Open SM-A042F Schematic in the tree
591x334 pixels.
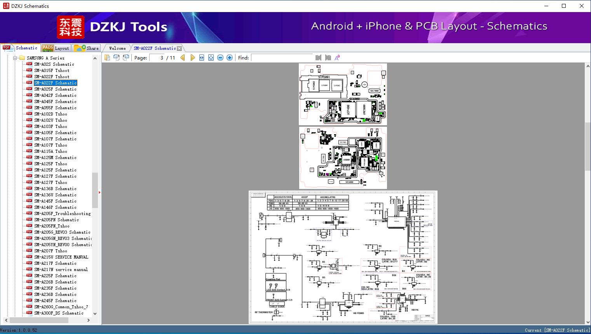click(55, 95)
